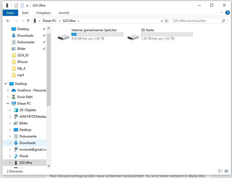The height and width of the screenshot is (178, 232).
Task: Expand the 3D-Objekte node
Action: pyautogui.click(x=10, y=110)
